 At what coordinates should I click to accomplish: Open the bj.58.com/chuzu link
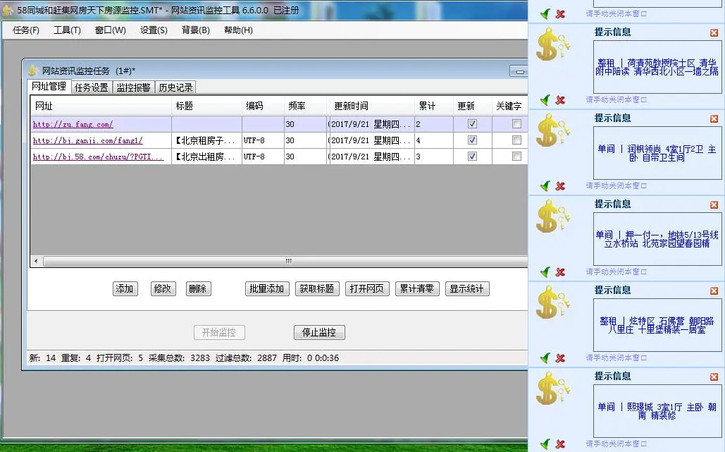(98, 157)
